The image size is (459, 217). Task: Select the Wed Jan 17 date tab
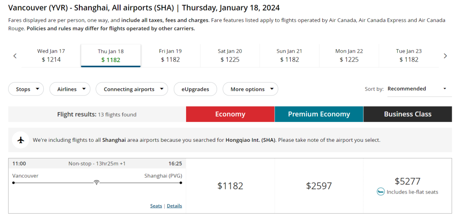pyautogui.click(x=51, y=56)
